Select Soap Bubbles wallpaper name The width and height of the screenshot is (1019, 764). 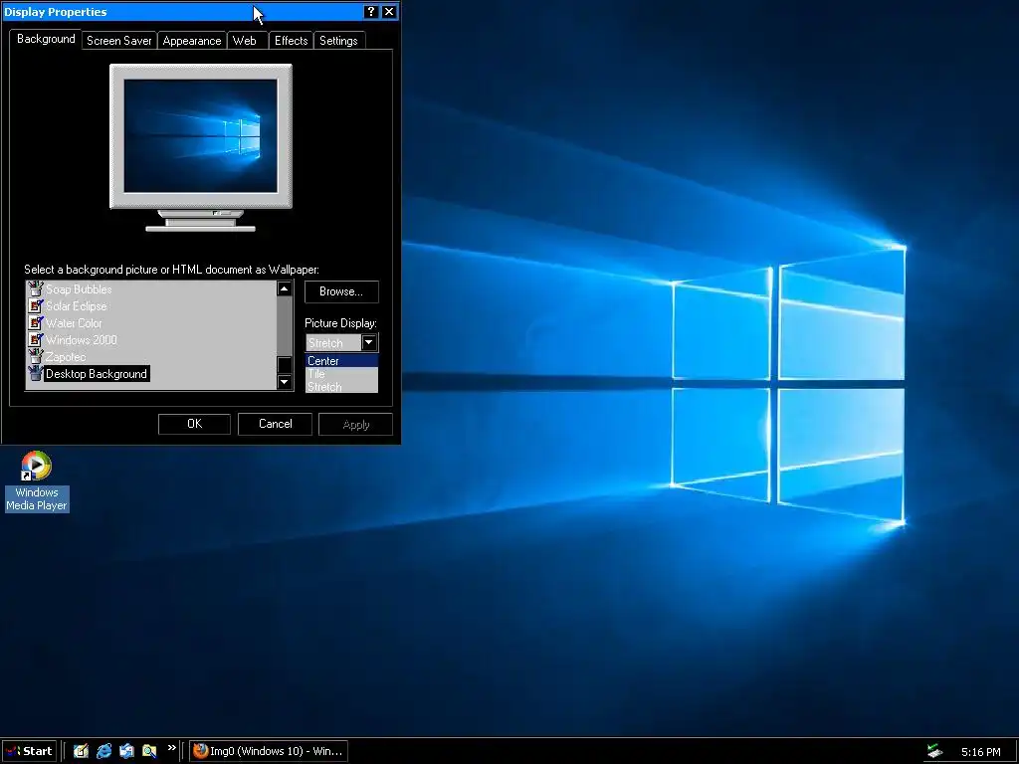coord(79,289)
